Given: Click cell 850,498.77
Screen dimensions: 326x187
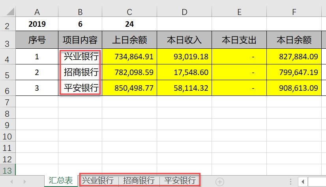Looking at the screenshot, I should (129, 88).
